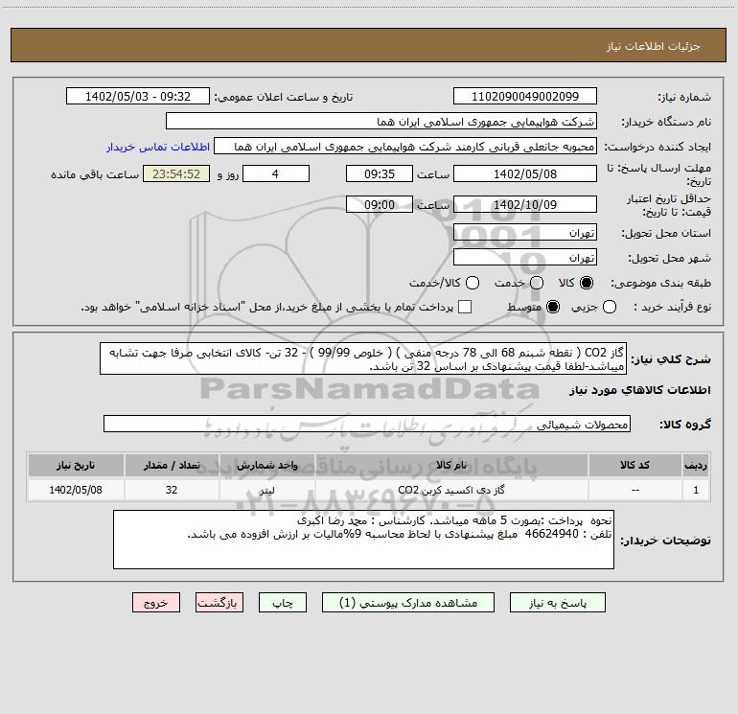This screenshot has width=738, height=714.
Task: Click the quantity cell showing 32
Action: [172, 490]
